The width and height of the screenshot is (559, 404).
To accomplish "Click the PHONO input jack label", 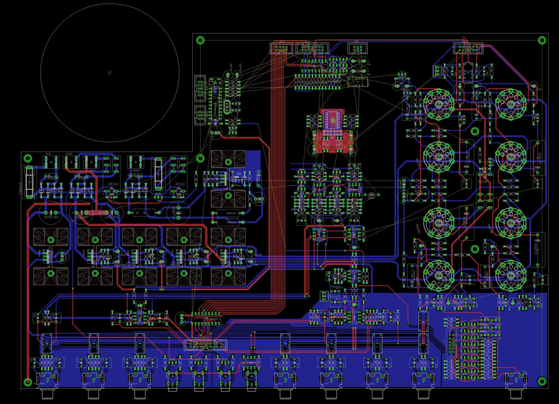I will 510,384.
